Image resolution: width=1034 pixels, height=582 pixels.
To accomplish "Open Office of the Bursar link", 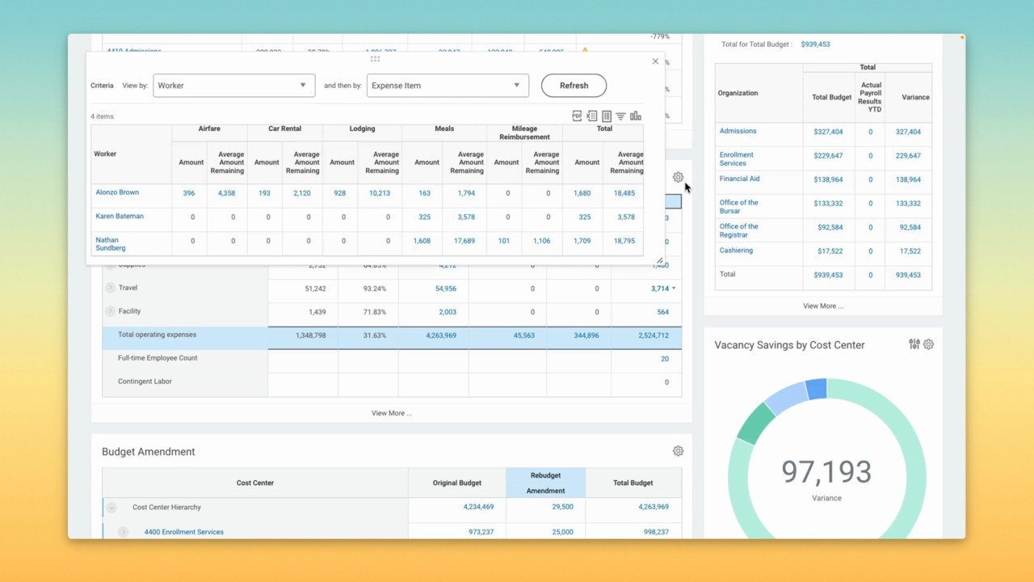I will [x=738, y=207].
